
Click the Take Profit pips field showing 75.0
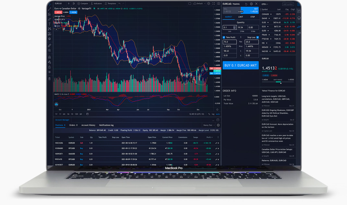point(230,42)
